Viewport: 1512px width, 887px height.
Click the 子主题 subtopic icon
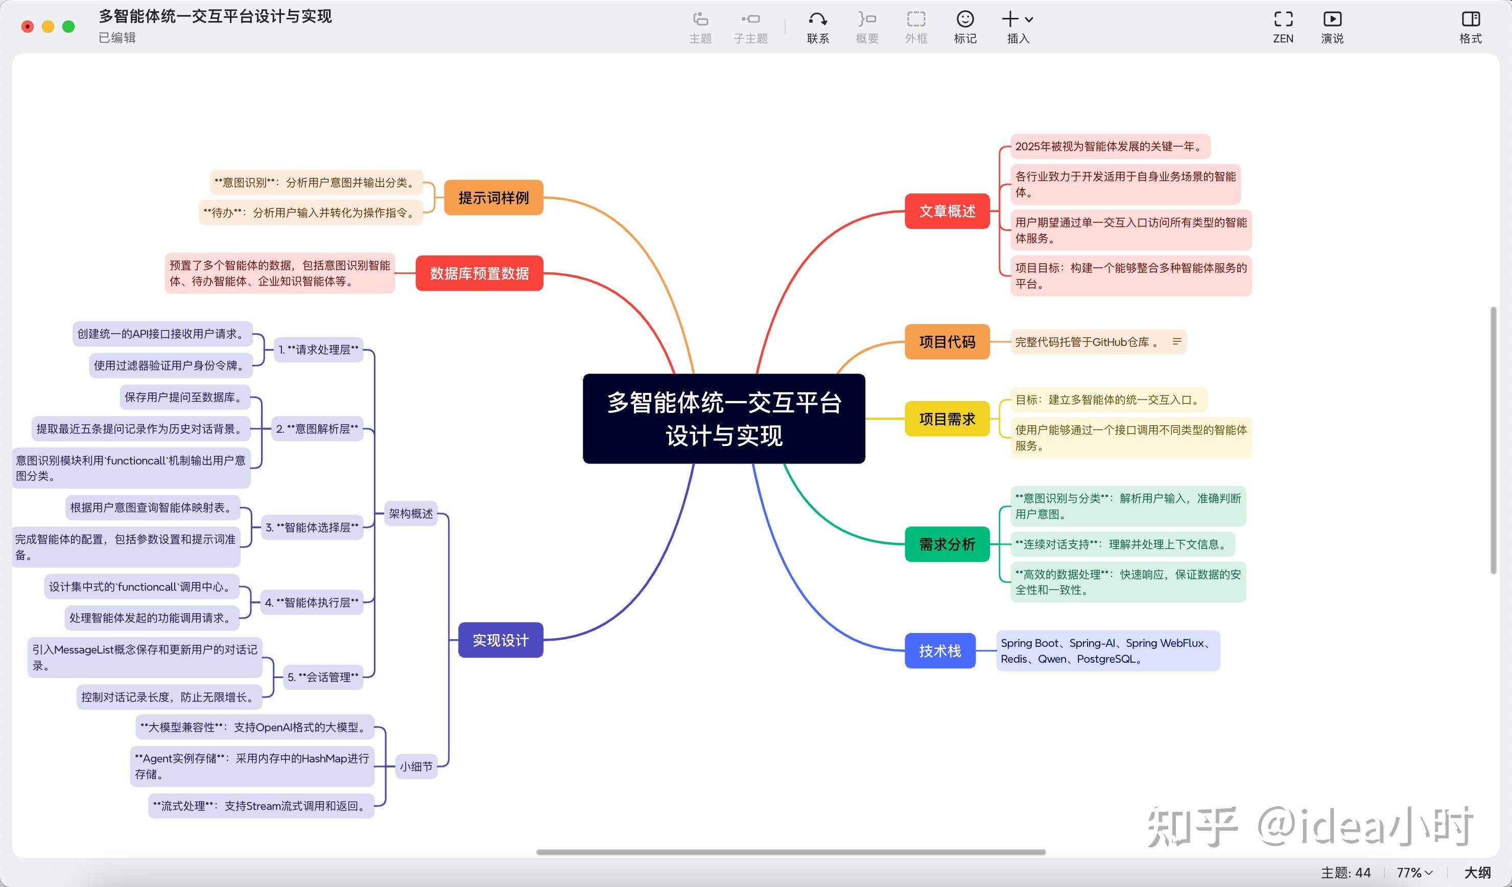(750, 20)
